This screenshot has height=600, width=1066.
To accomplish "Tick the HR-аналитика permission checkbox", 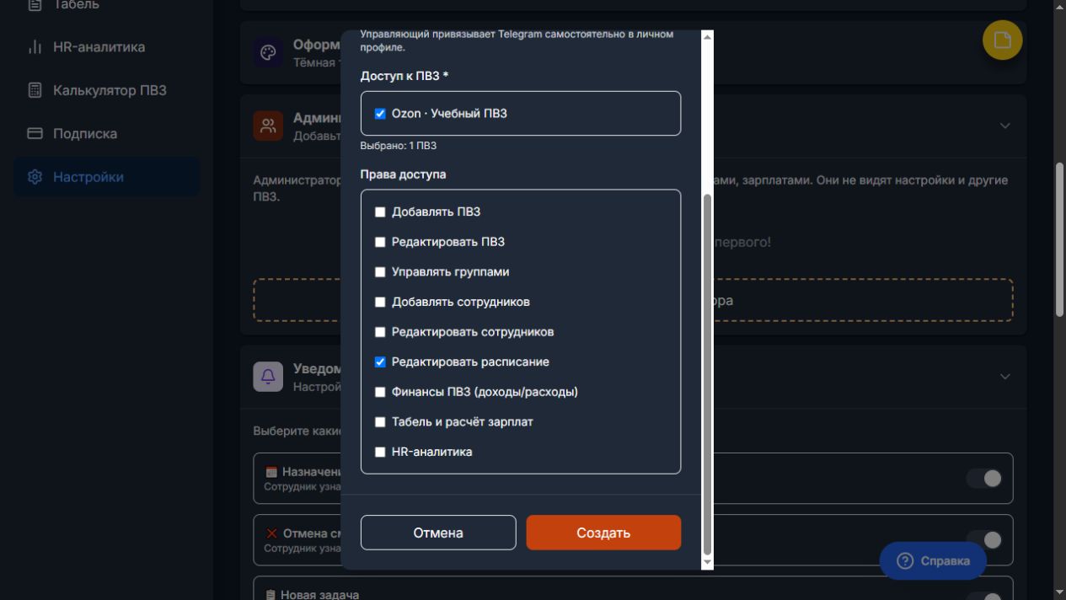I will tap(380, 452).
